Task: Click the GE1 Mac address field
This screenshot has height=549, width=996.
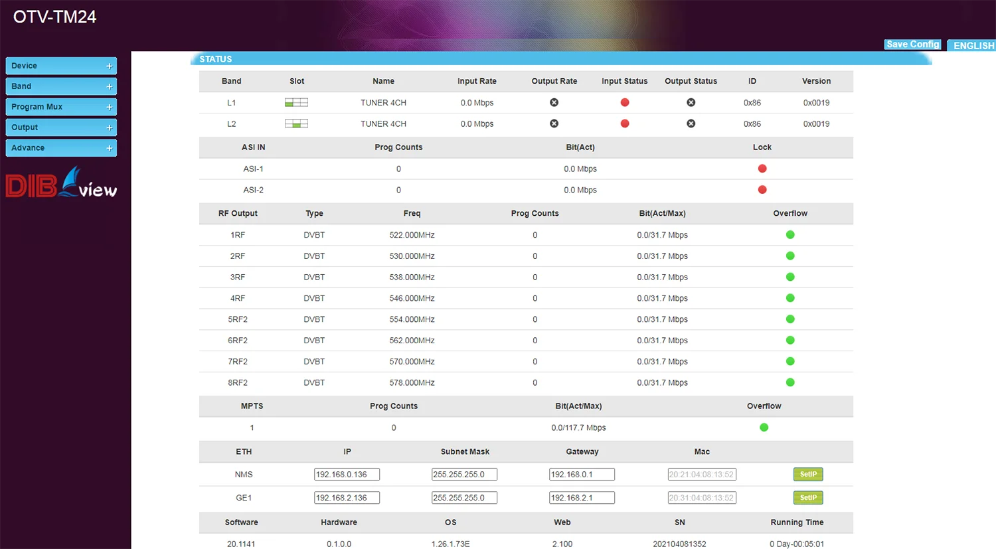Action: (x=702, y=498)
